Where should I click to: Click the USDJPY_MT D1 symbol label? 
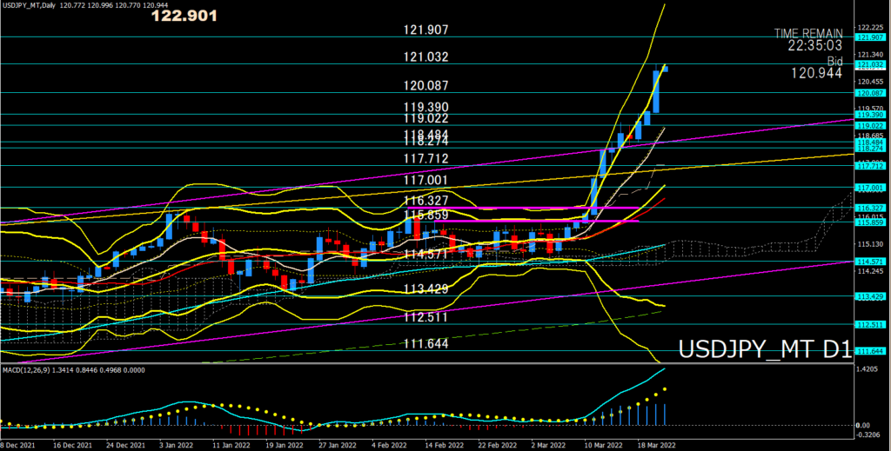pos(766,350)
